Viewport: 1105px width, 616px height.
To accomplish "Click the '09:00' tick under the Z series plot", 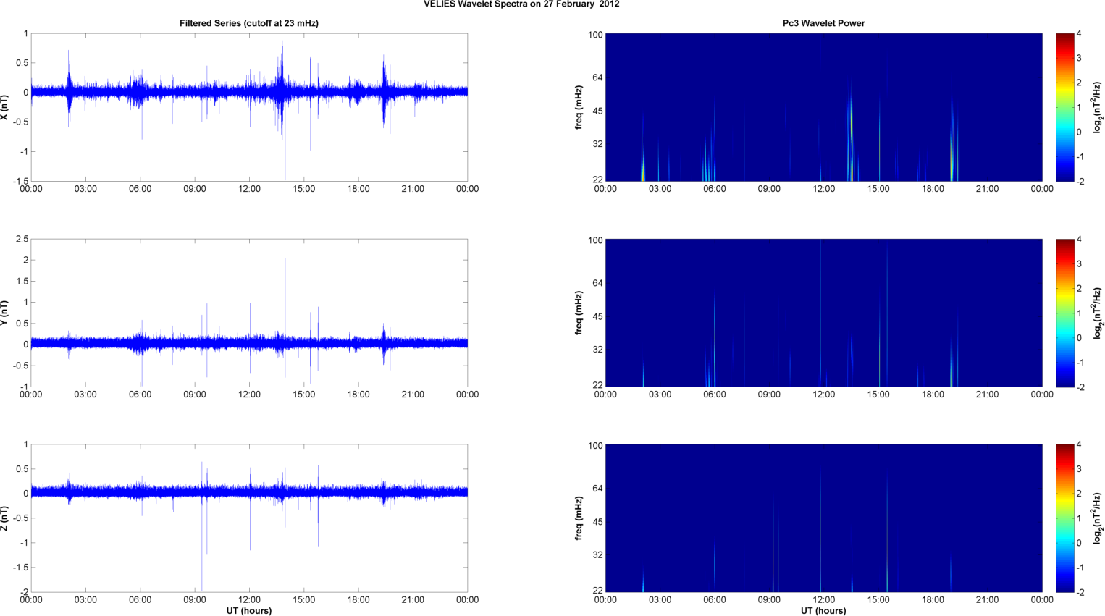I will [x=195, y=600].
